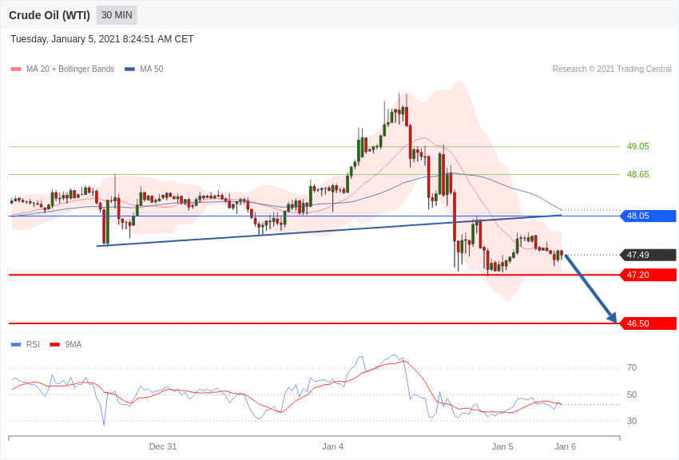Image resolution: width=679 pixels, height=460 pixels.
Task: Toggle the 9MA legend label
Action: (x=73, y=345)
